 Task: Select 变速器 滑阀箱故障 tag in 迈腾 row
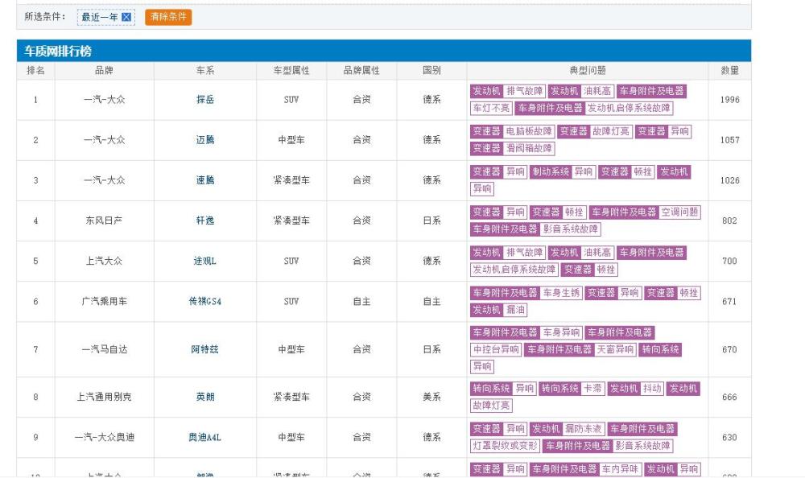pyautogui.click(x=512, y=148)
